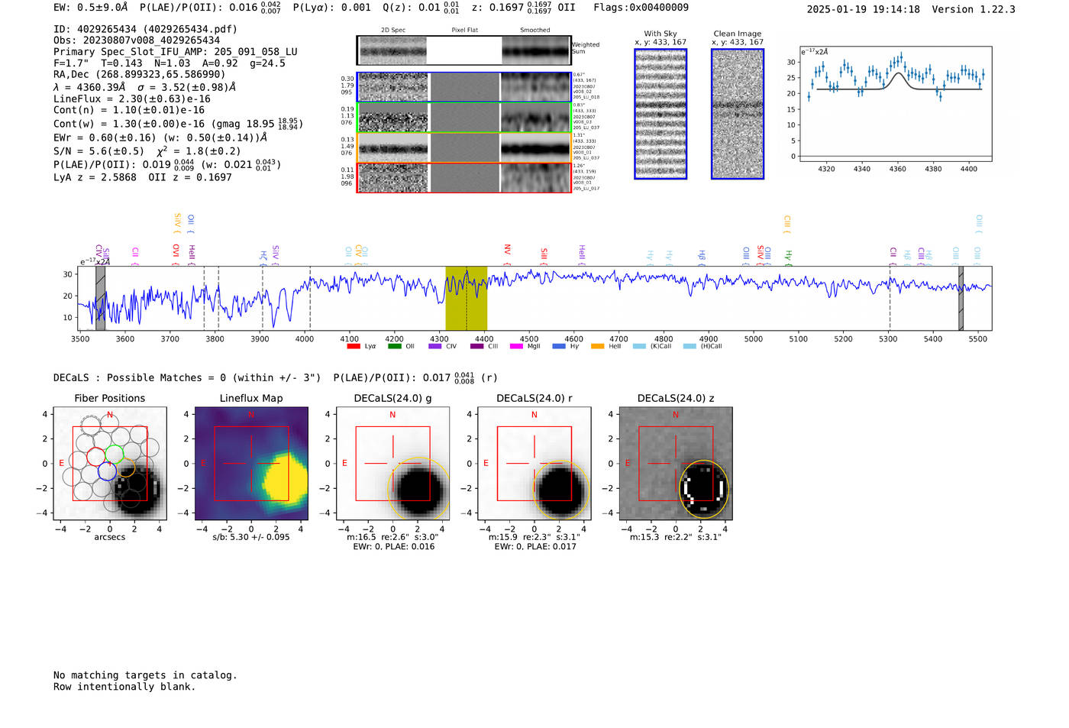This screenshot has height=728, width=1069.
Task: Click the Gaussian fit peak in emission-line plot
Action: [x=899, y=73]
